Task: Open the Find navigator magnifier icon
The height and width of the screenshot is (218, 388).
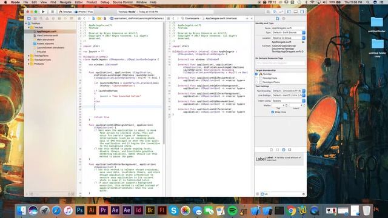Action: tap(41, 19)
